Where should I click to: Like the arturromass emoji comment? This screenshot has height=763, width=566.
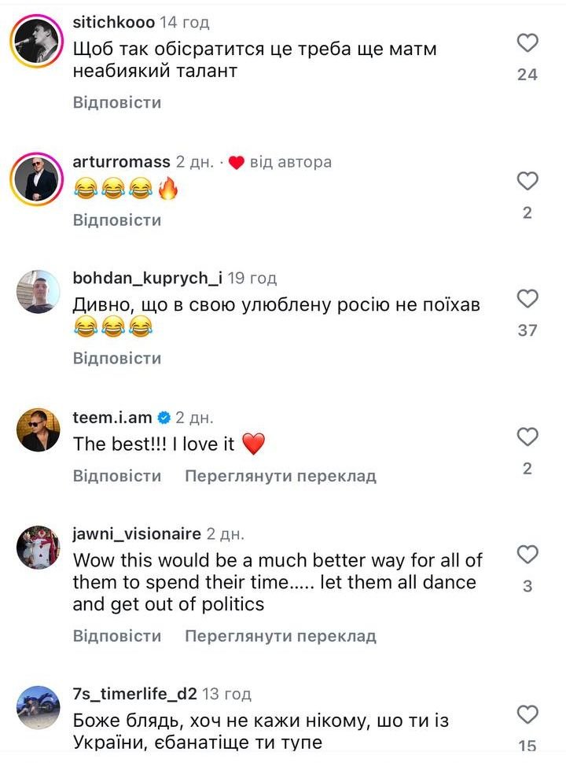point(527,181)
